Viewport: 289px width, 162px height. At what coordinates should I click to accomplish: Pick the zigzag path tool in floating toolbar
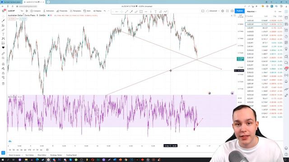point(165,12)
